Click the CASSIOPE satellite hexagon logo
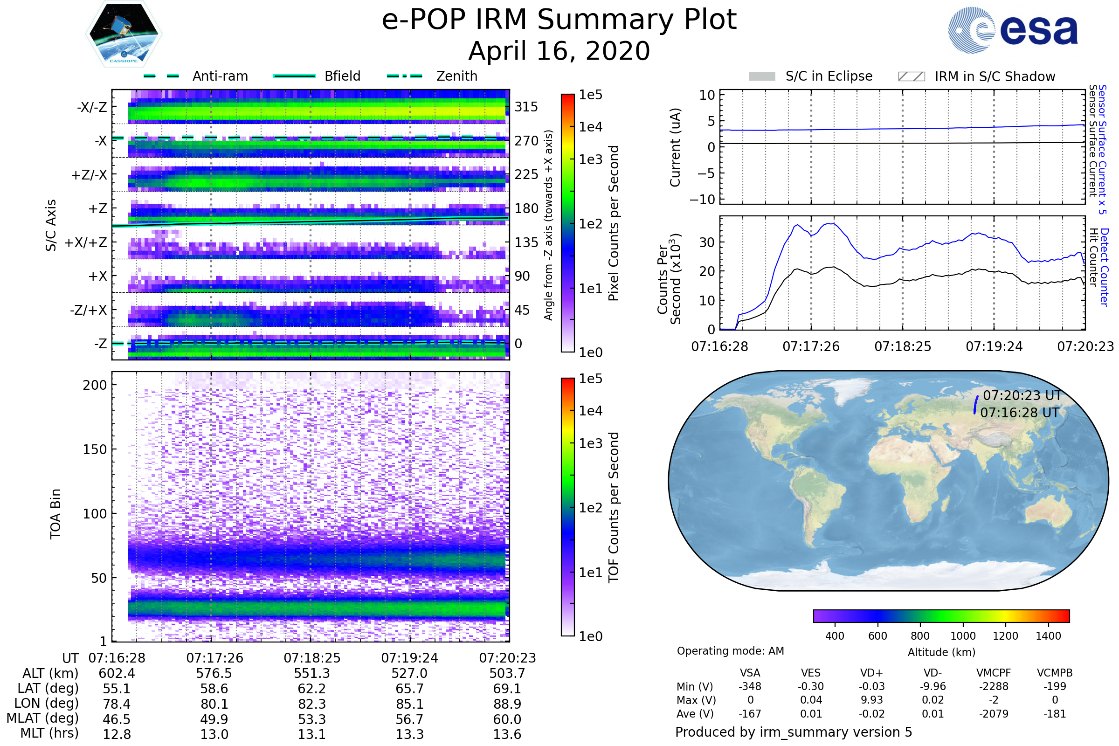 [124, 34]
